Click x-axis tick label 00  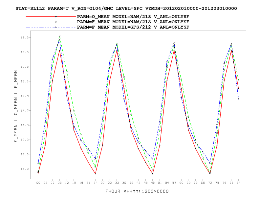point(38,183)
